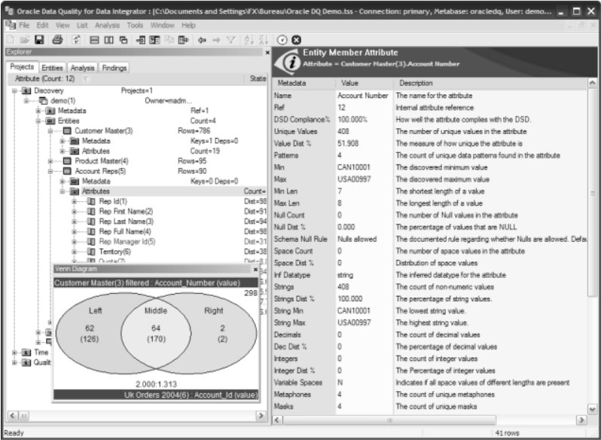Click the Metadata column header
The width and height of the screenshot is (601, 440).
coord(304,83)
